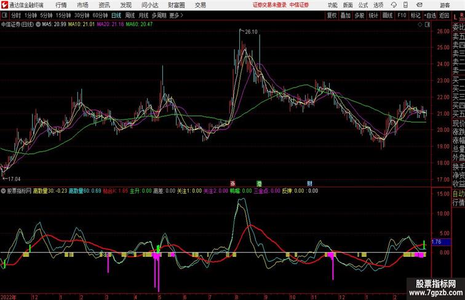Click the 自动 button in right sidebar
The width and height of the screenshot is (465, 300).
[x=458, y=194]
